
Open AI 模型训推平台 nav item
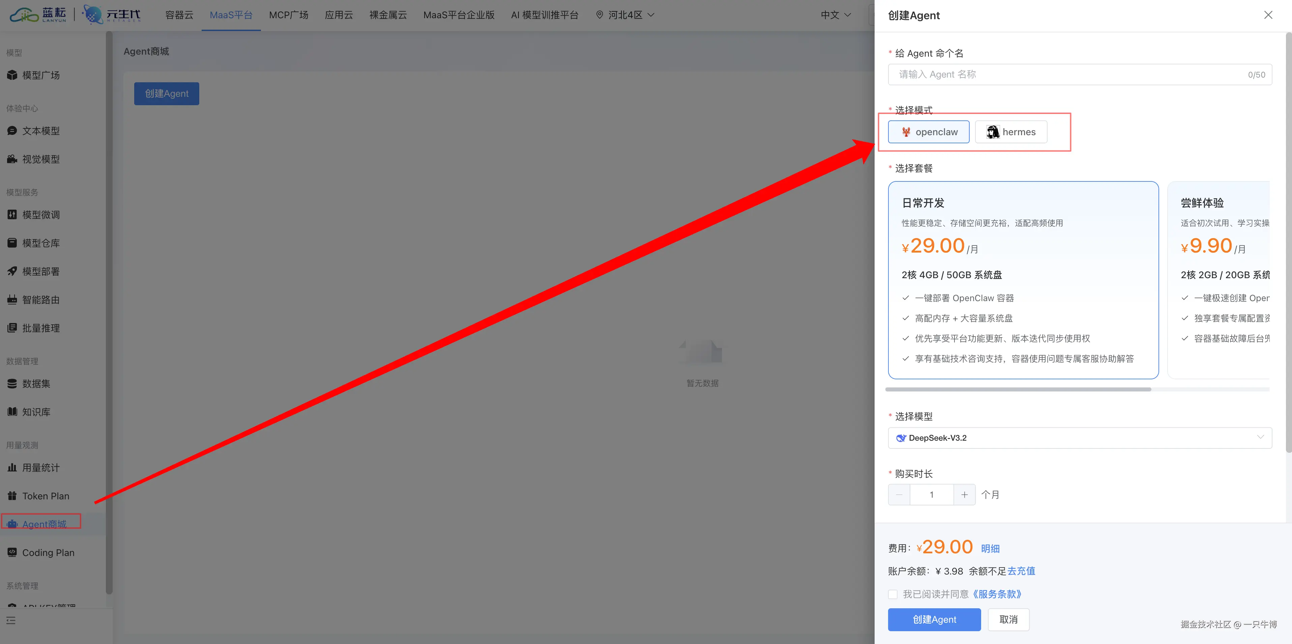point(544,15)
